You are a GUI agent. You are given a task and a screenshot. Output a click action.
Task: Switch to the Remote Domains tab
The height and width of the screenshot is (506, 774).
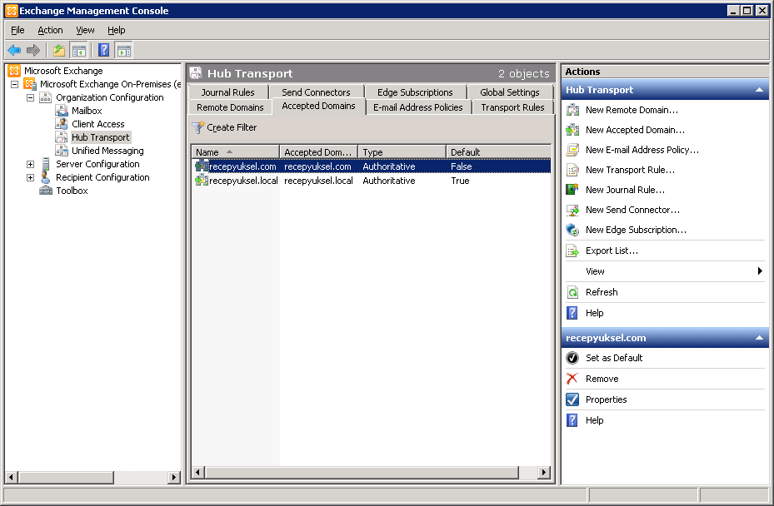(x=230, y=107)
